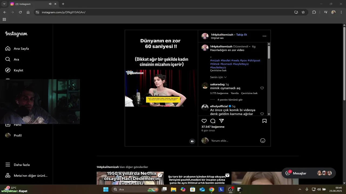Viewport: 346px width, 194px height.
Task: Mute the video sound in the post
Action: click(x=192, y=141)
